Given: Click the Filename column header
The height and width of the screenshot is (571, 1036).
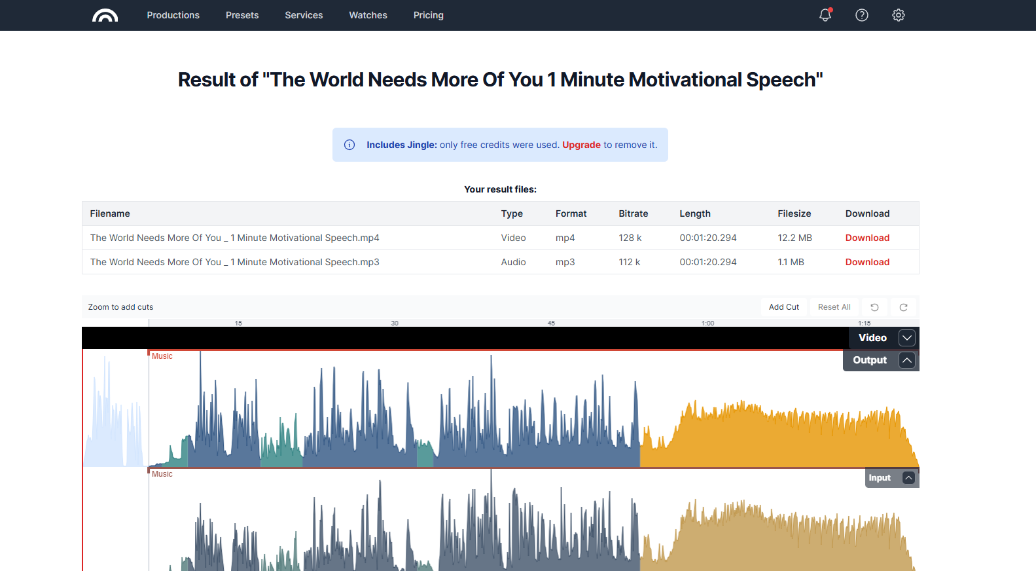Looking at the screenshot, I should pos(110,213).
